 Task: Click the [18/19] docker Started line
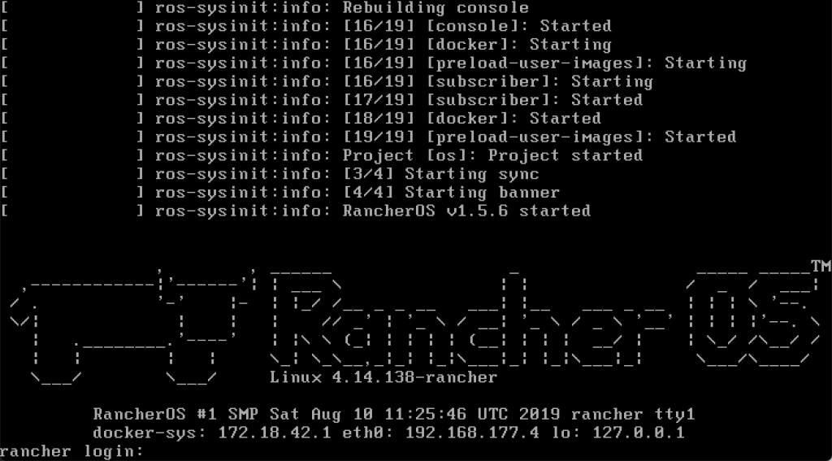click(x=301, y=118)
